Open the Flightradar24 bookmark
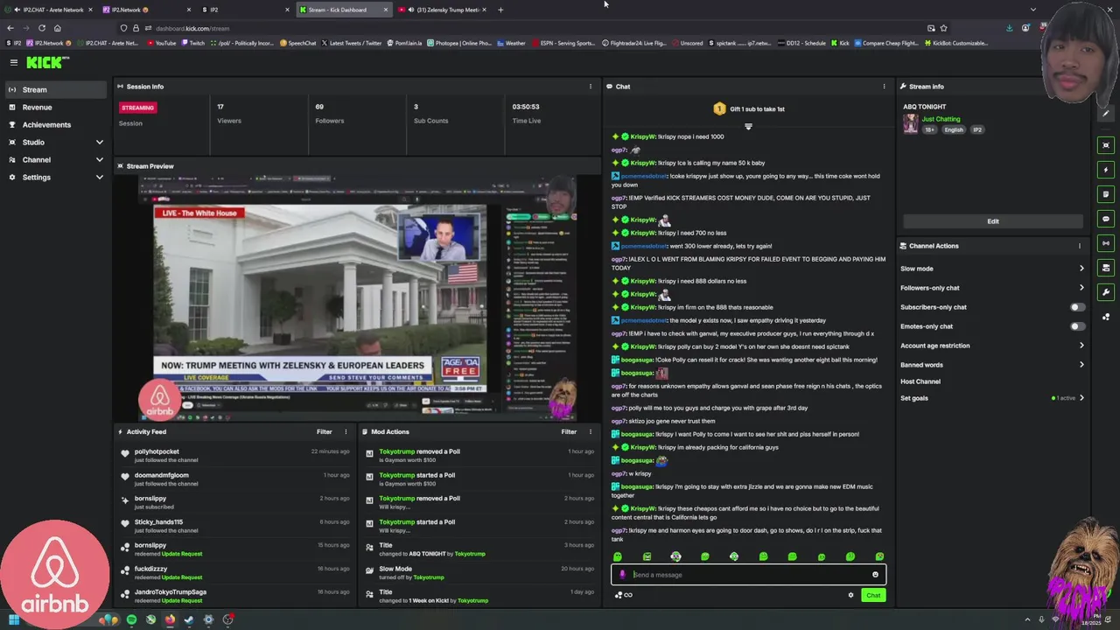Viewport: 1120px width, 630px height. coord(634,43)
